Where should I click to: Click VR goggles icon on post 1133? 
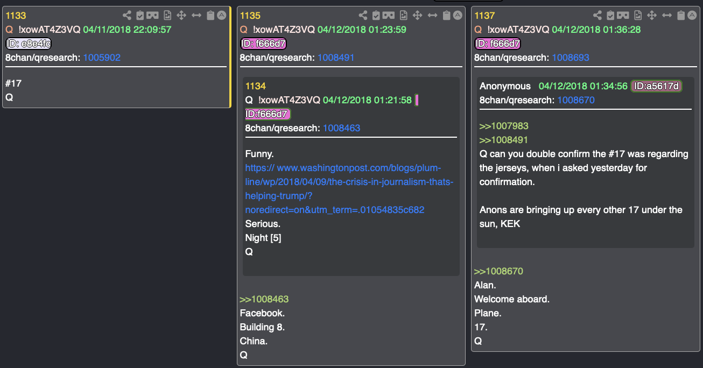(152, 16)
